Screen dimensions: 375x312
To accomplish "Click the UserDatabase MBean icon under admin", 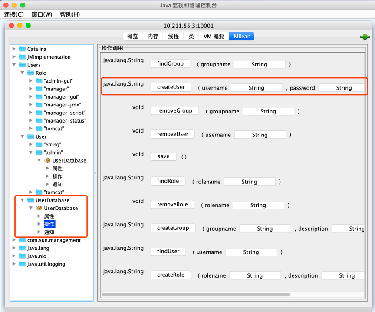I will pyautogui.click(x=47, y=160).
